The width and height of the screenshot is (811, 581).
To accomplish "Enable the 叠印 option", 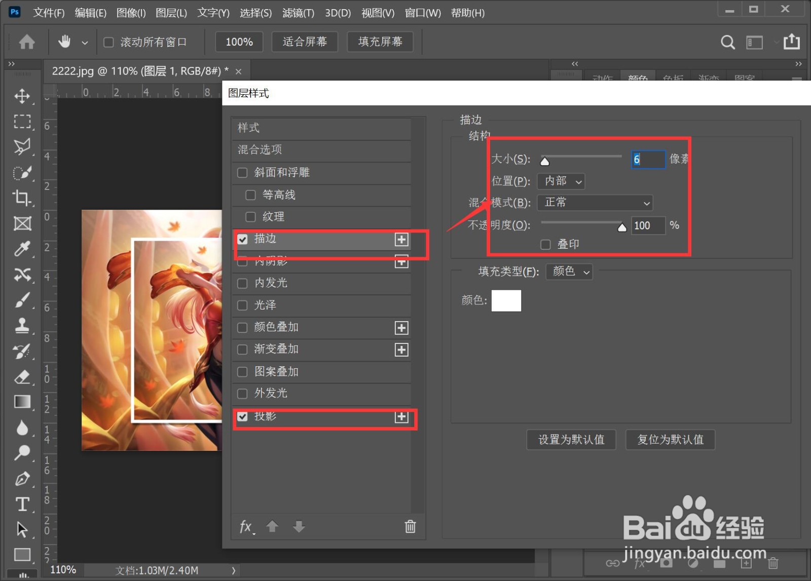I will coord(545,244).
